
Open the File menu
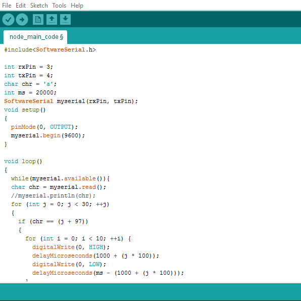click(7, 6)
